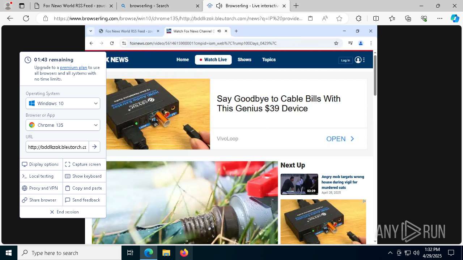Reload page in remote Chrome

(x=112, y=43)
